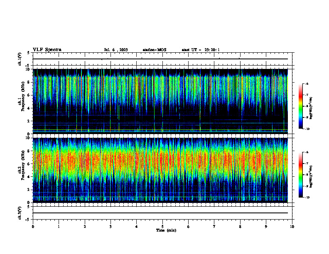
Task: Click the time axis tick label "3"
Action: (x=110, y=227)
